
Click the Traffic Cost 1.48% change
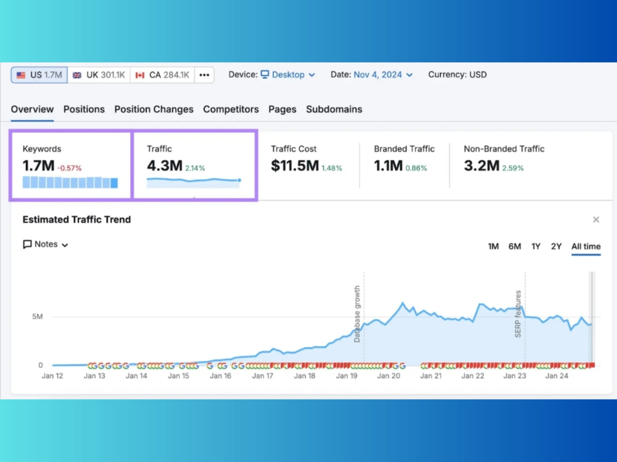[332, 168]
